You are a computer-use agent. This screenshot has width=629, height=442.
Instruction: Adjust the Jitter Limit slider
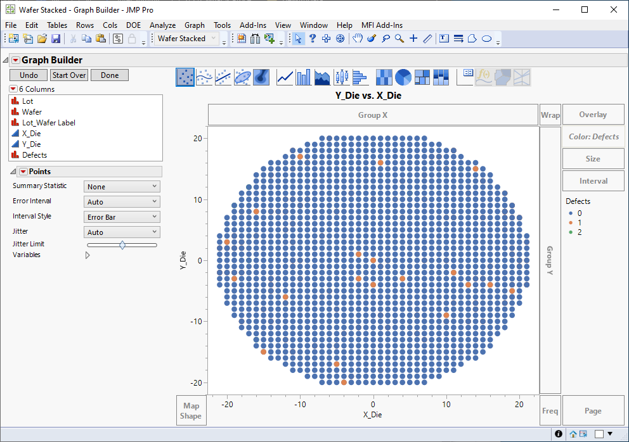[x=122, y=245]
